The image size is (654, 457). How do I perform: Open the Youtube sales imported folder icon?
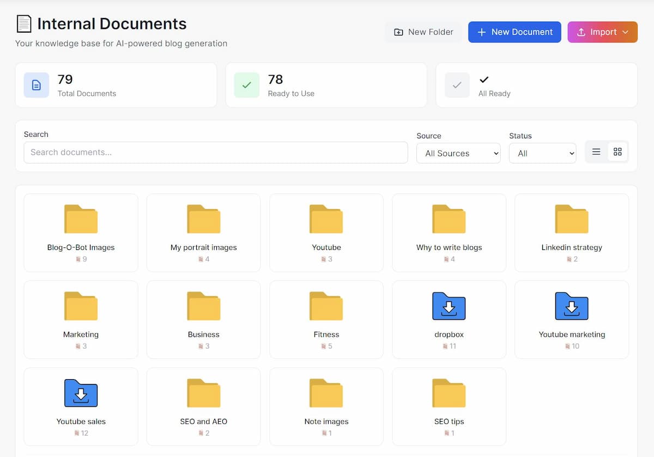(81, 393)
